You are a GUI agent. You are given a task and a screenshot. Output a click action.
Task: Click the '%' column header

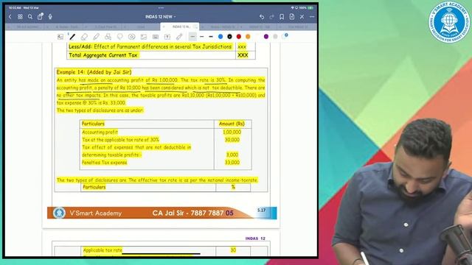[233, 187]
